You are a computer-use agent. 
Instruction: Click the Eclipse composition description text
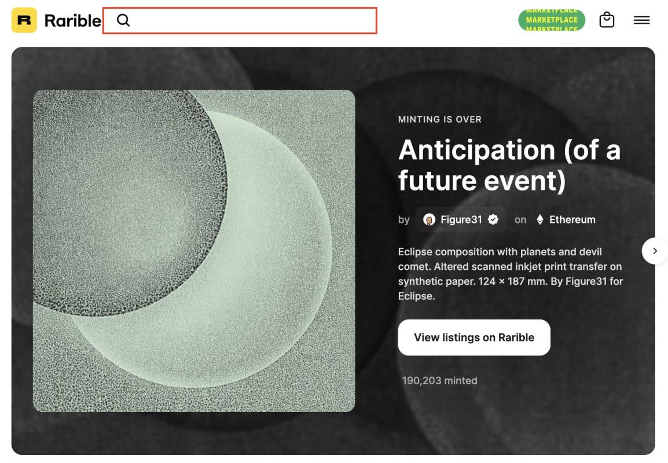(x=511, y=274)
